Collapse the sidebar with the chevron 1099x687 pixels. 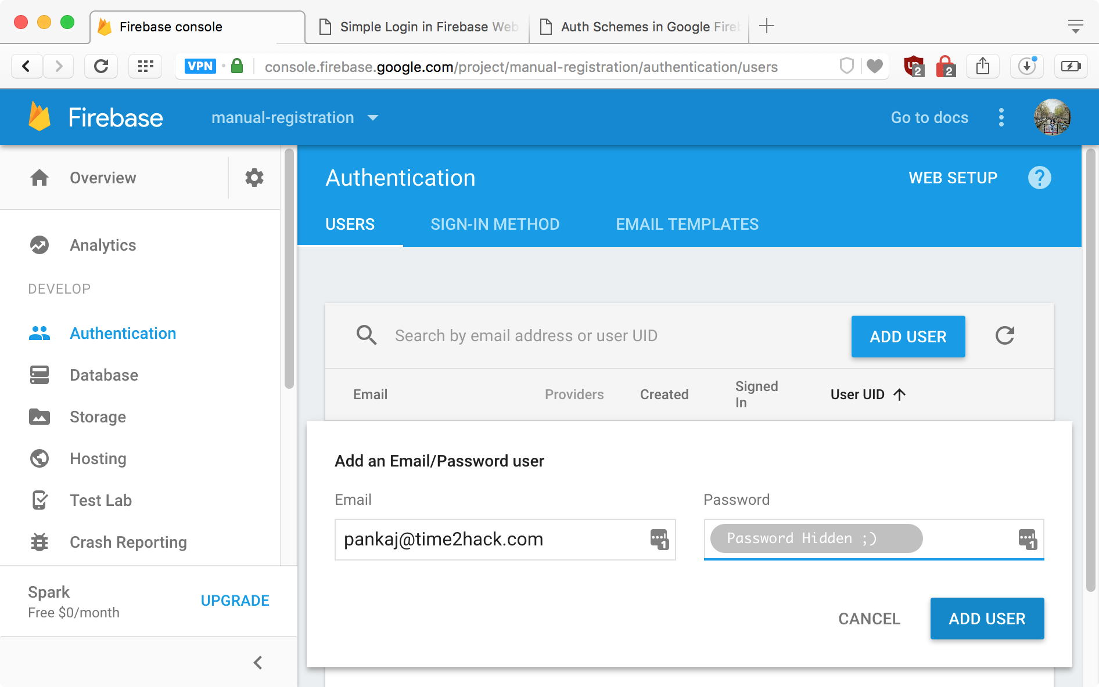click(258, 662)
